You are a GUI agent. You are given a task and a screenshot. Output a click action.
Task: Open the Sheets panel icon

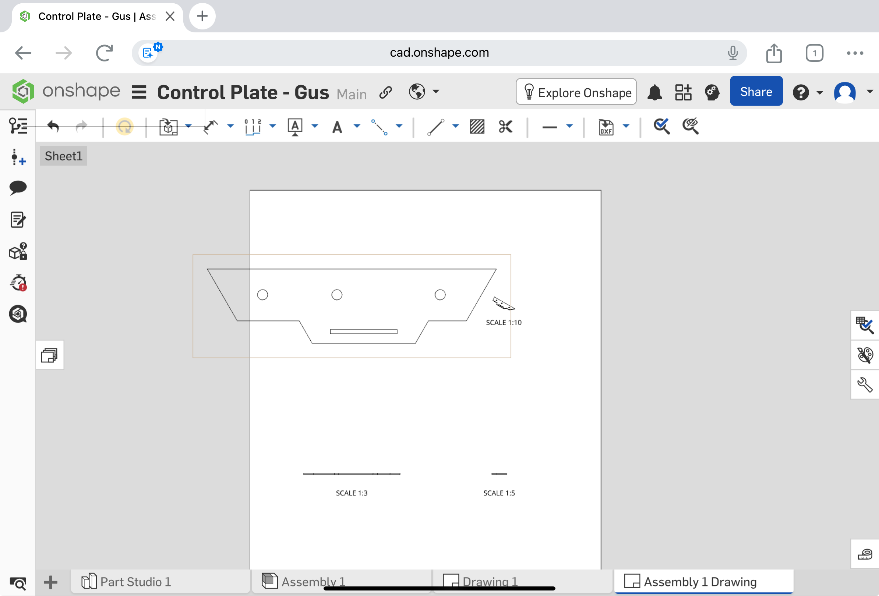pos(50,355)
